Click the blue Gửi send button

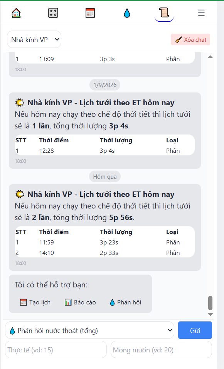pos(195,330)
